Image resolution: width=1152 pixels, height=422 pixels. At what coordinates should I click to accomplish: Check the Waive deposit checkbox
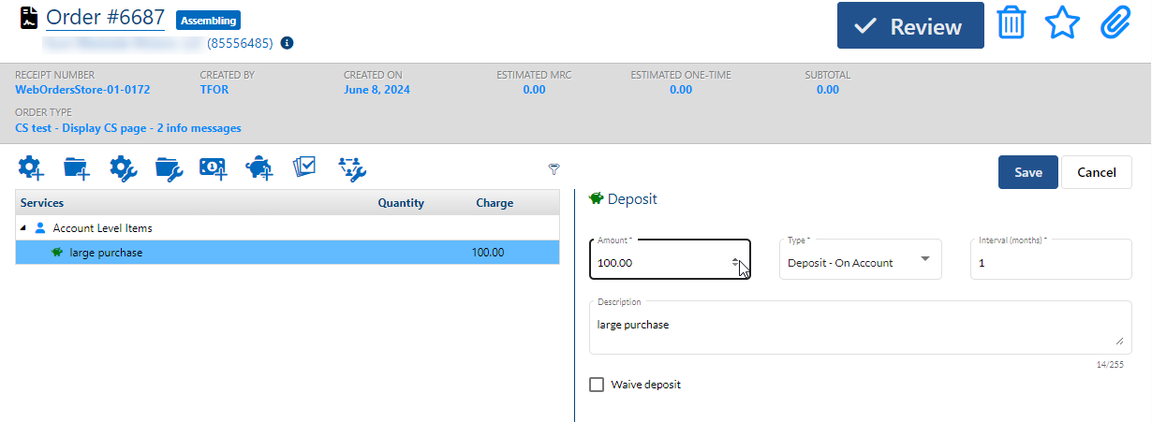[x=597, y=385]
